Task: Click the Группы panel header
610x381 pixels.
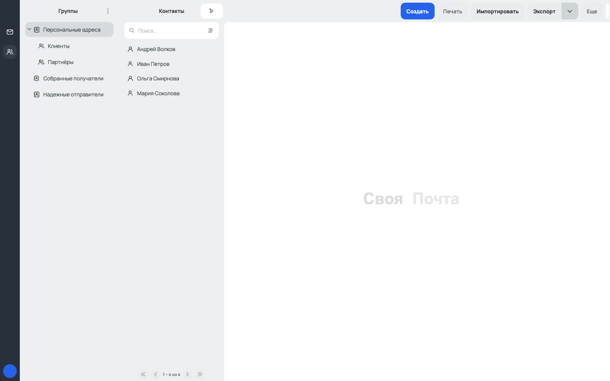Action: pyautogui.click(x=68, y=11)
